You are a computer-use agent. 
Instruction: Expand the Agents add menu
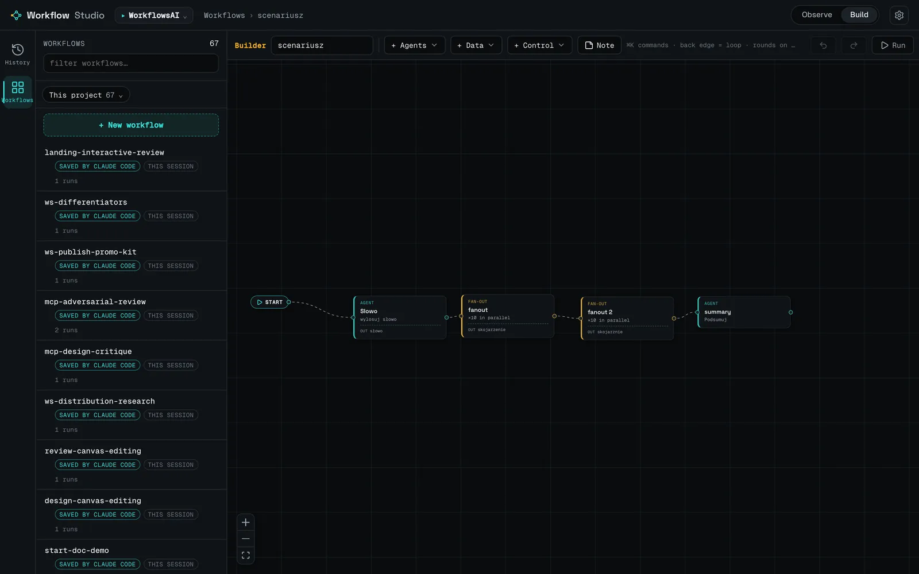click(x=414, y=45)
